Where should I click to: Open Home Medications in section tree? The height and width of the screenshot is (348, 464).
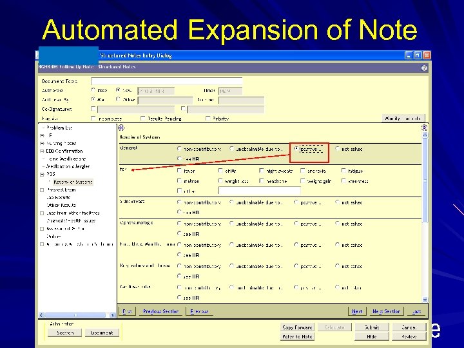tap(66, 159)
